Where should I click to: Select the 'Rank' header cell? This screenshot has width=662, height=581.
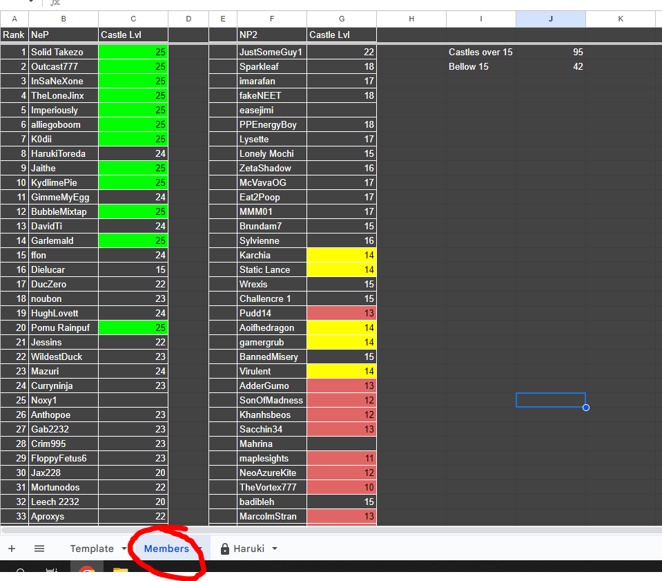coord(14,35)
